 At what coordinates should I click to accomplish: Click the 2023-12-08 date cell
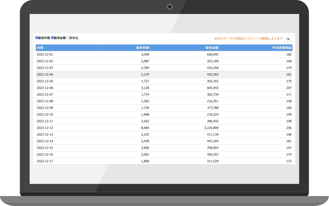(x=45, y=101)
